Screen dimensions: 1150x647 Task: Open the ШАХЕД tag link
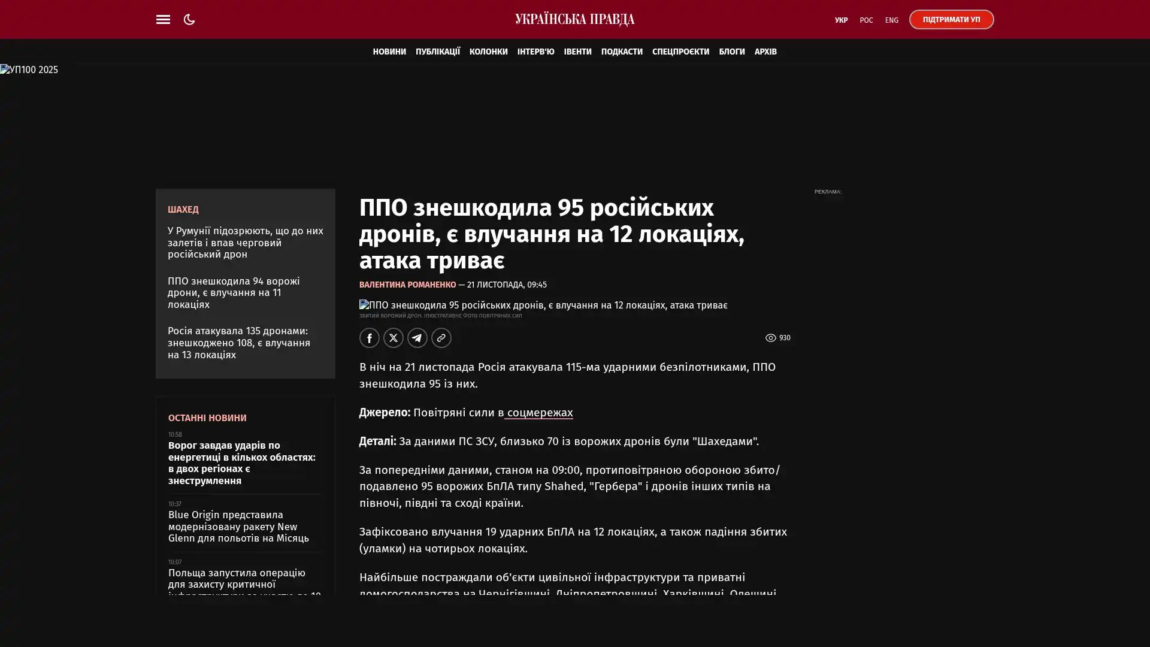click(x=183, y=210)
